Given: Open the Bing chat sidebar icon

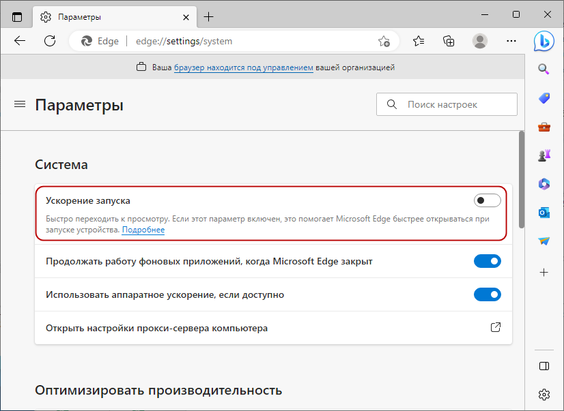Looking at the screenshot, I should (x=544, y=41).
